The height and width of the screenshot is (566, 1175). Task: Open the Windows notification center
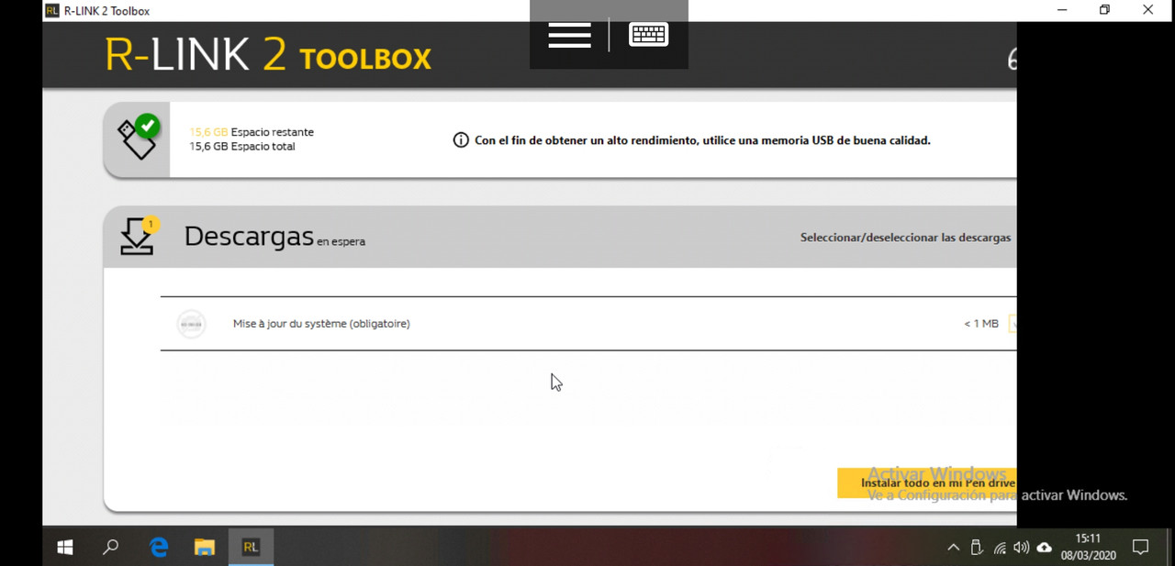click(x=1141, y=548)
